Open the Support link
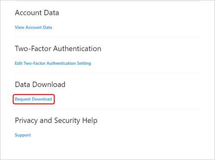 coord(23,135)
